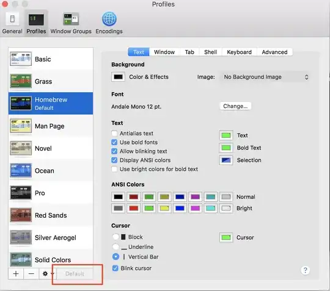The image size is (330, 291).
Task: Disable the Blink cursor checkbox
Action: [x=115, y=268]
